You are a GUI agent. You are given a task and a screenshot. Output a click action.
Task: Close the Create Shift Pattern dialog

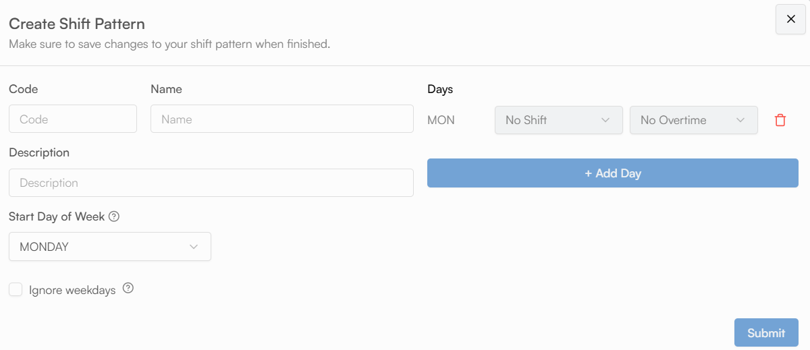pos(791,19)
